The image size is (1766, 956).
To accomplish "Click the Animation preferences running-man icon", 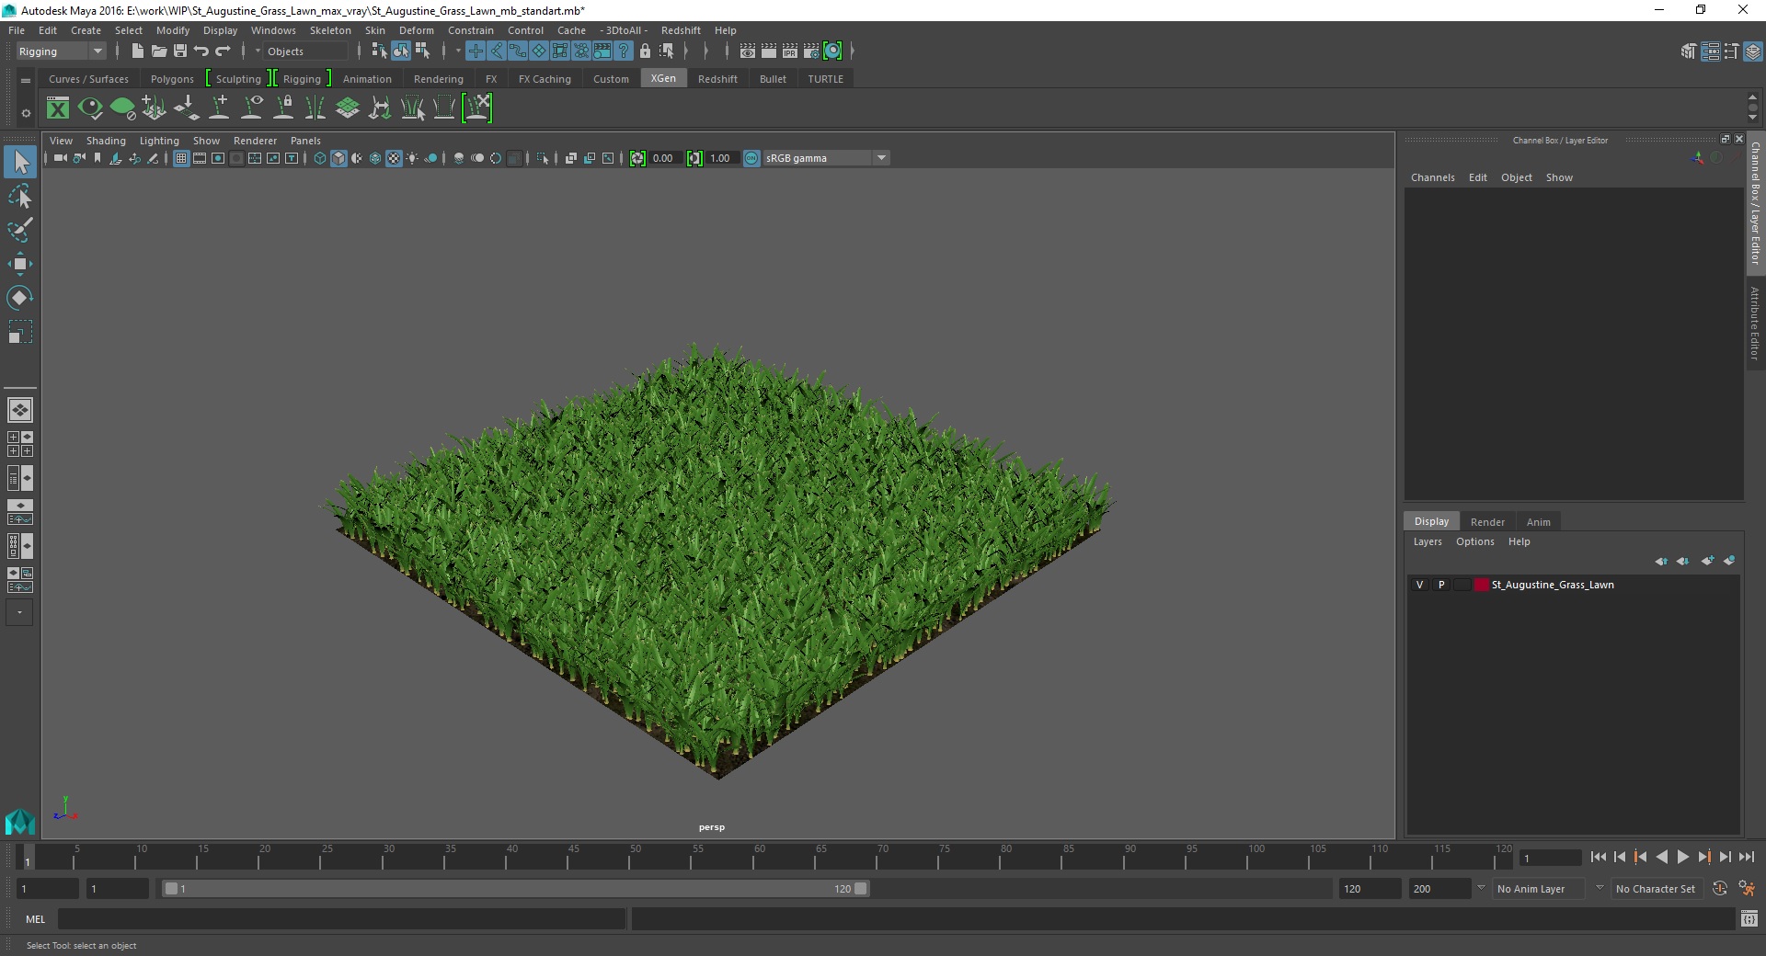I will [x=1747, y=889].
